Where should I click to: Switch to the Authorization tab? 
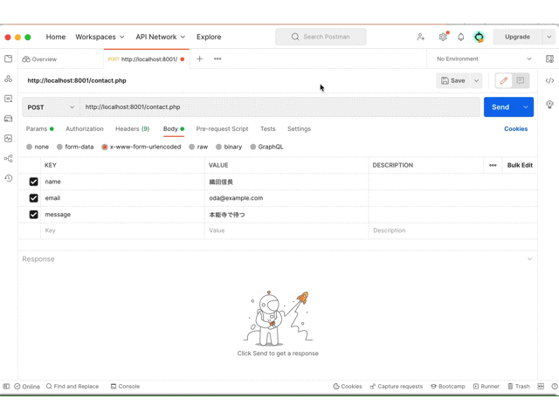[85, 128]
